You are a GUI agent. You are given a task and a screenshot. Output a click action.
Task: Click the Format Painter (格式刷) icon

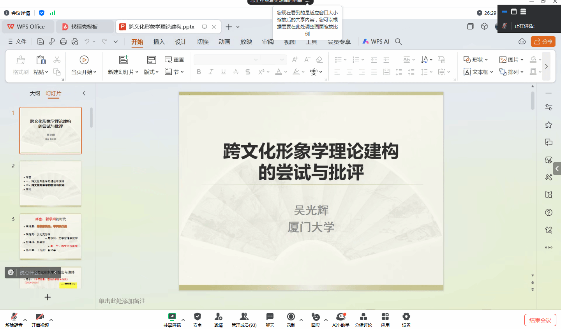coord(20,60)
